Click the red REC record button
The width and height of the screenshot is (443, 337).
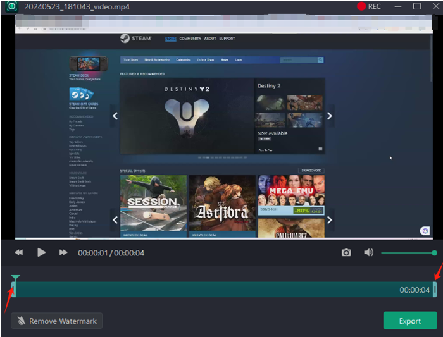(369, 6)
